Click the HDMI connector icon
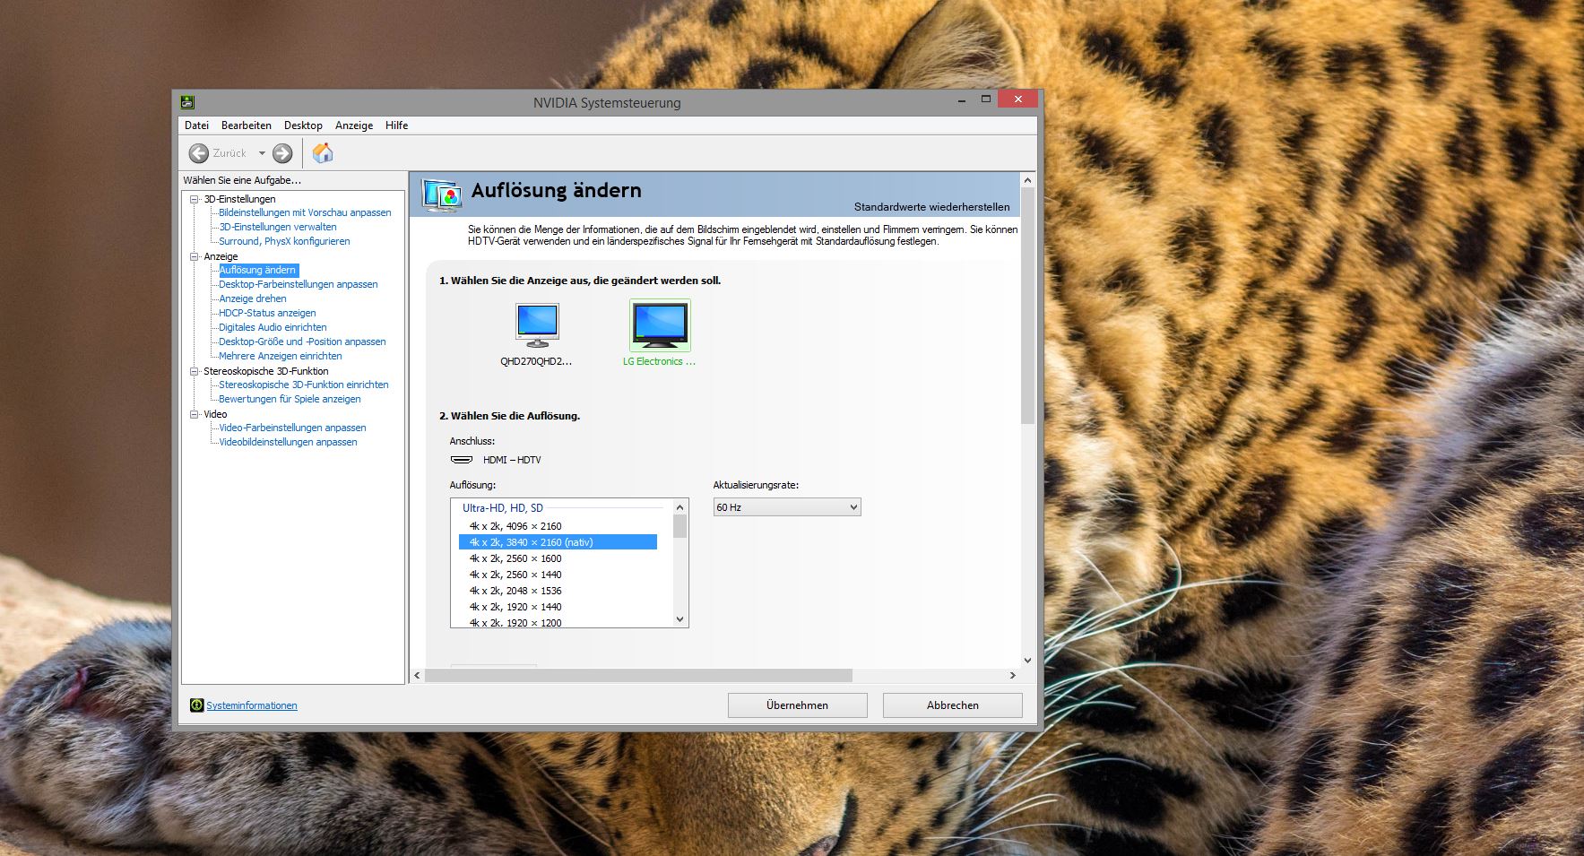The width and height of the screenshot is (1584, 856). tap(462, 460)
